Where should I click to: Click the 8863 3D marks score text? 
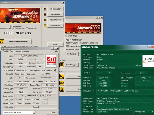coord(18,33)
